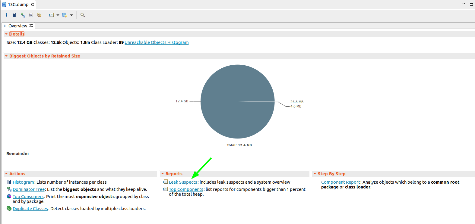This screenshot has height=224, width=475.
Task: Click the Details section heading
Action: 17,34
